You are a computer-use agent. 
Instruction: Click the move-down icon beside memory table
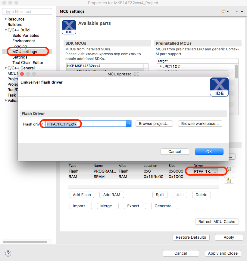(x=229, y=180)
